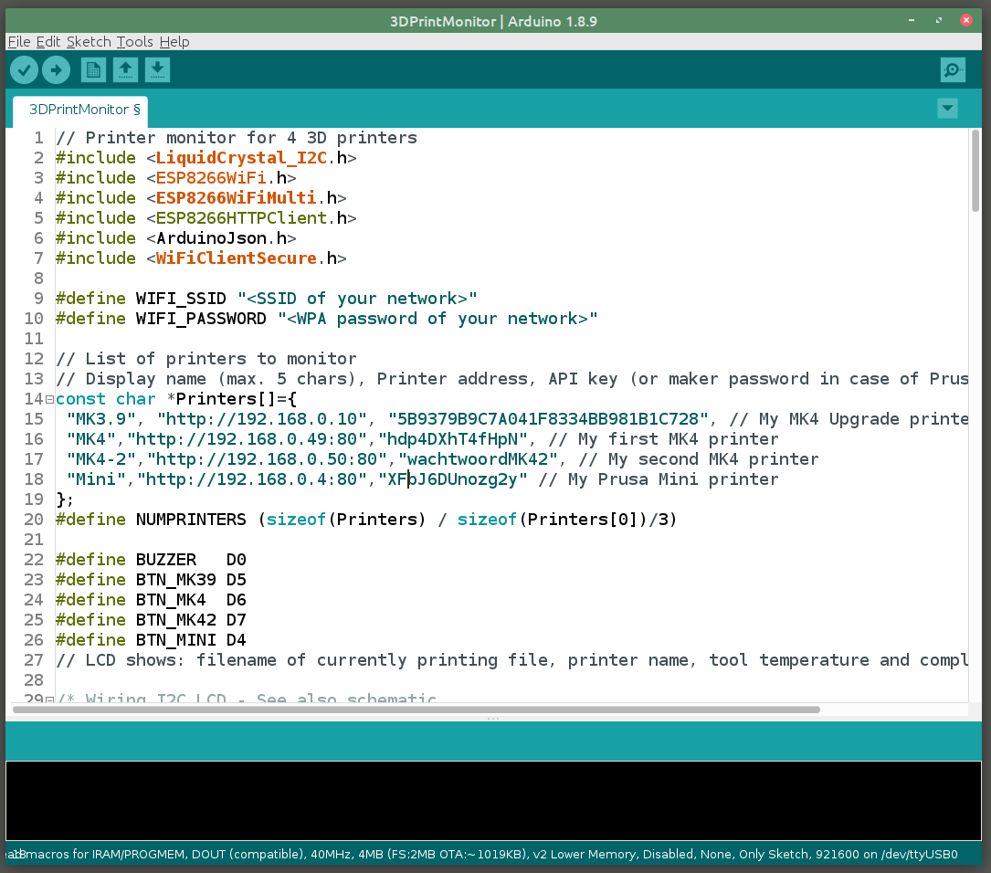Screen dimensions: 991x873
Task: Open the File menu
Action: pyautogui.click(x=17, y=41)
